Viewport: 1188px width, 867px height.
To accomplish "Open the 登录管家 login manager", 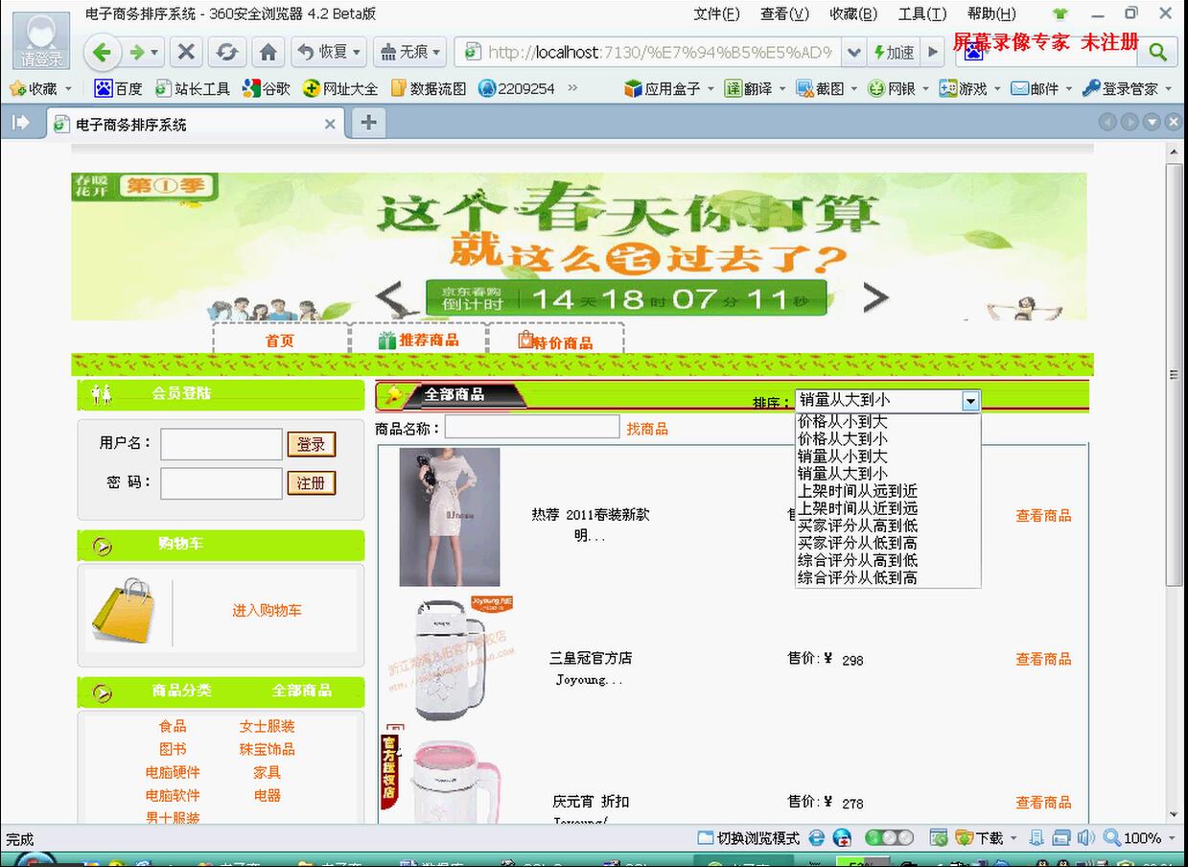I will [1121, 88].
